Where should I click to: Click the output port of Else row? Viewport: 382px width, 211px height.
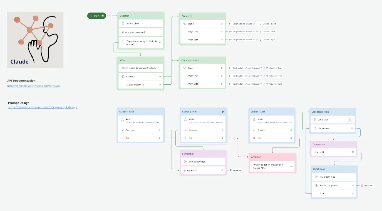pyautogui.click(x=353, y=193)
